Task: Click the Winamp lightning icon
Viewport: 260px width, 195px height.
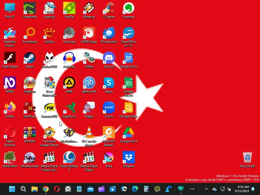Action: [x=89, y=10]
